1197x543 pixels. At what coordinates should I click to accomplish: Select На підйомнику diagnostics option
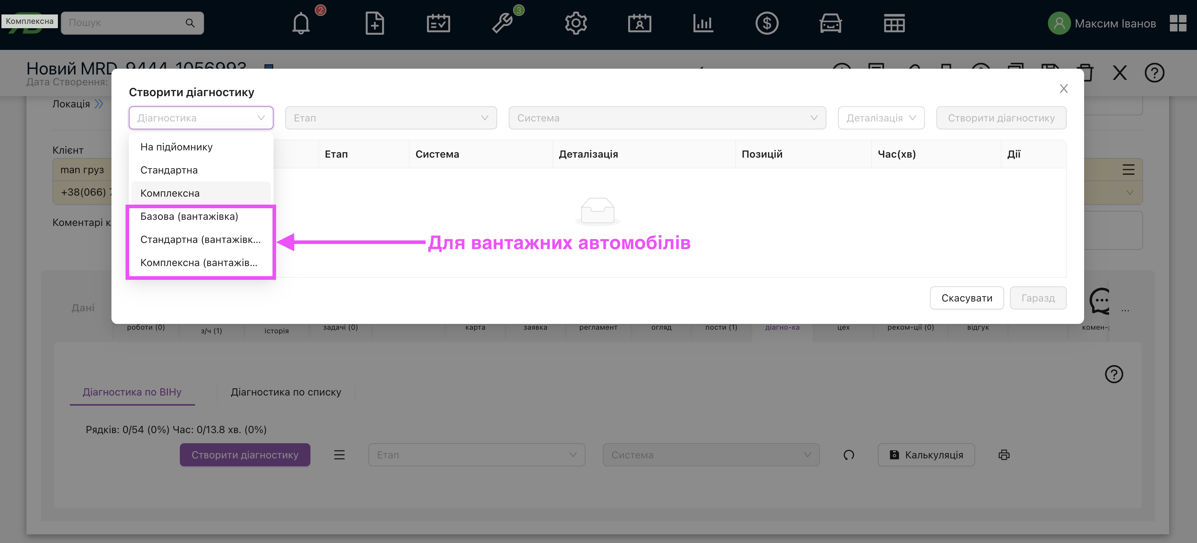[x=177, y=147]
